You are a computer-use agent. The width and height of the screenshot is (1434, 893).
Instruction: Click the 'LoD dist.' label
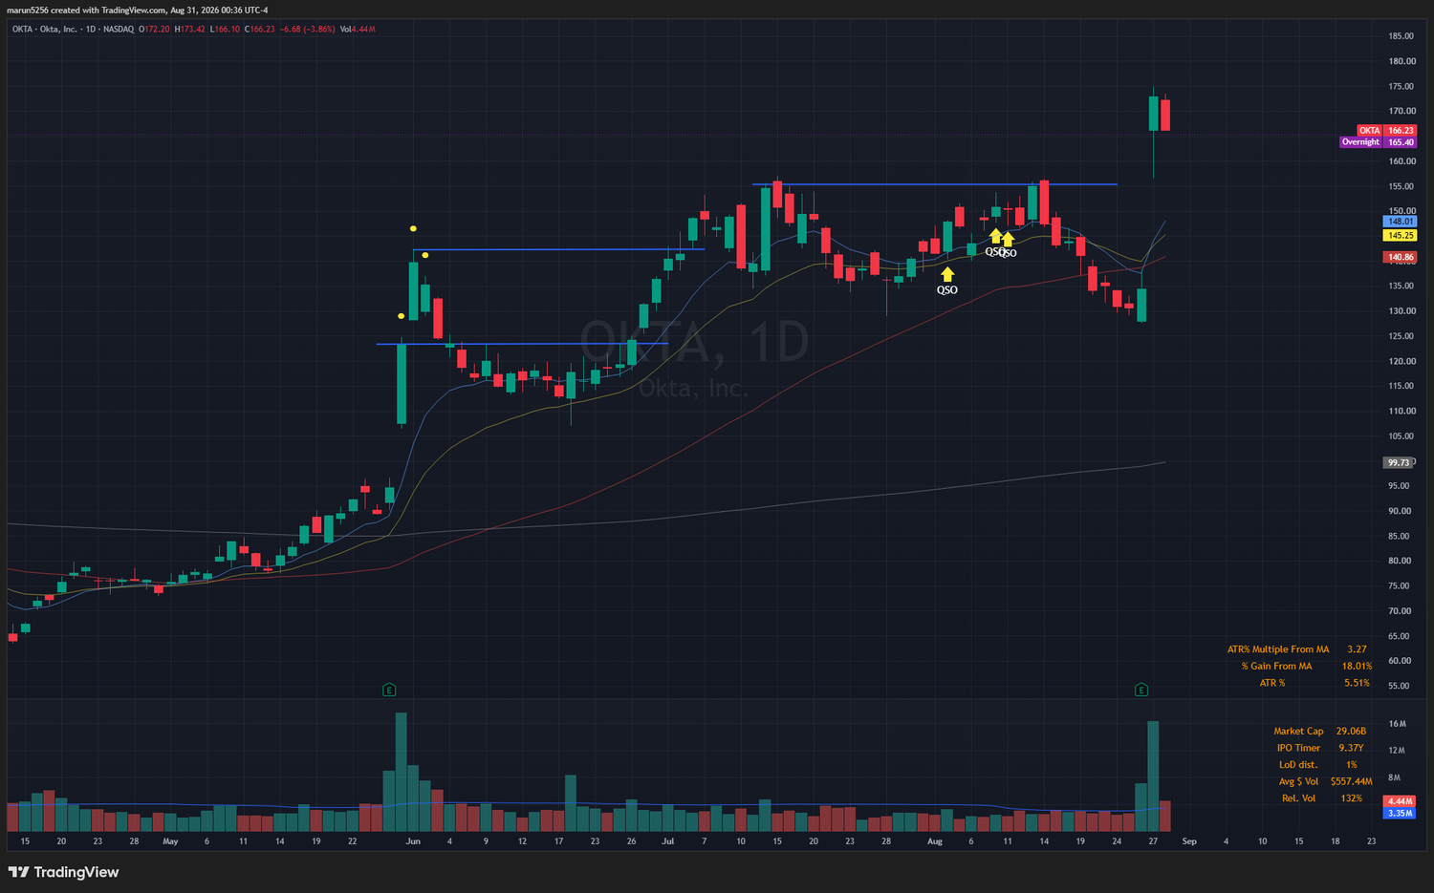point(1298,765)
